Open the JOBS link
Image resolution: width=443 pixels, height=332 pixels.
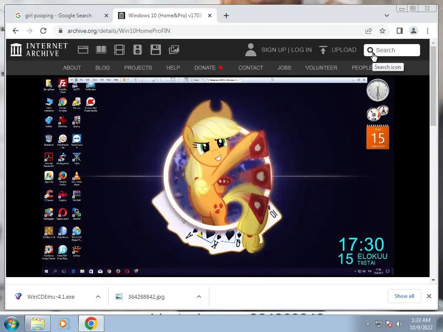[284, 68]
